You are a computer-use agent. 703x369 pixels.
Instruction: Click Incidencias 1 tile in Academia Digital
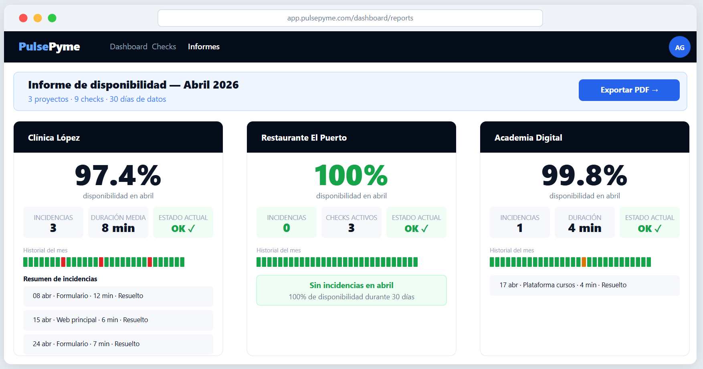click(520, 222)
